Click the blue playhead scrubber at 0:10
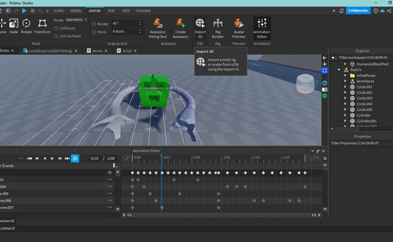Viewport: 393px width, 242px height. [x=161, y=157]
